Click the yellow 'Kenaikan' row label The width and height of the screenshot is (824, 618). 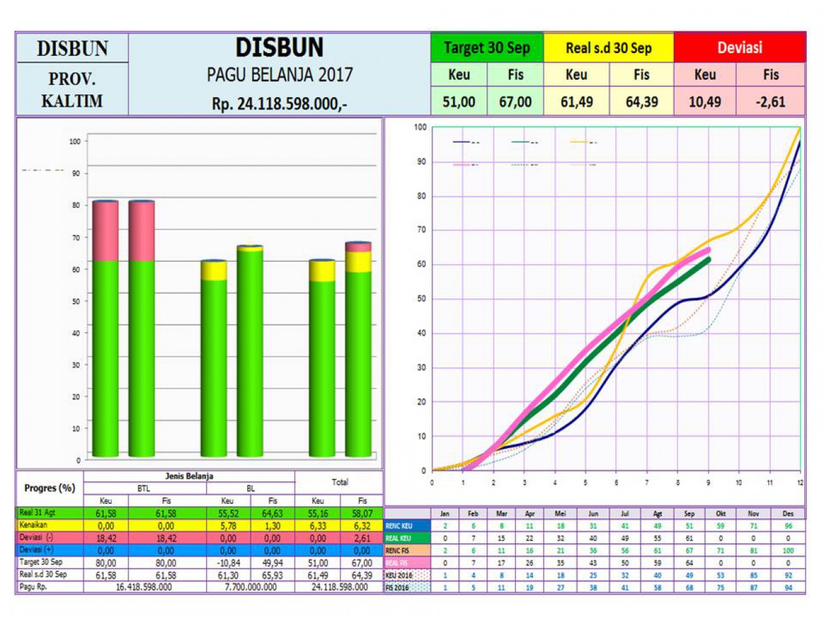49,525
